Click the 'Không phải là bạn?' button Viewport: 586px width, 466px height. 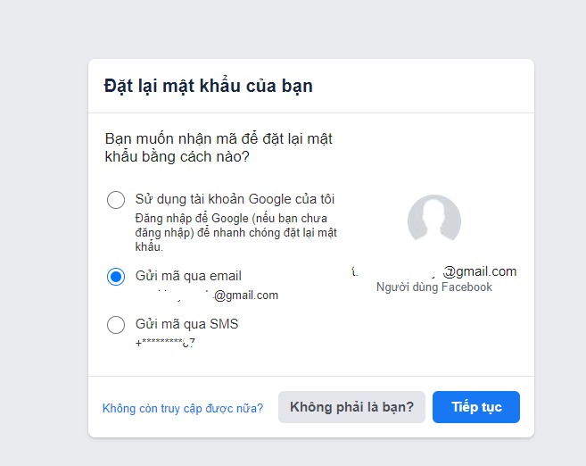tap(351, 407)
